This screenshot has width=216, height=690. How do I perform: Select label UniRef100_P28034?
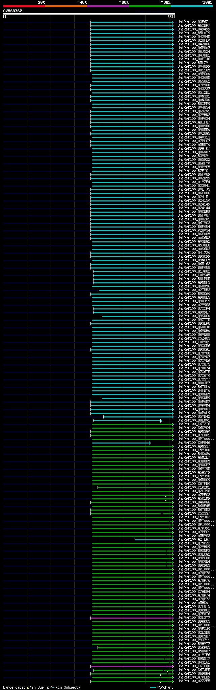[x=194, y=230]
